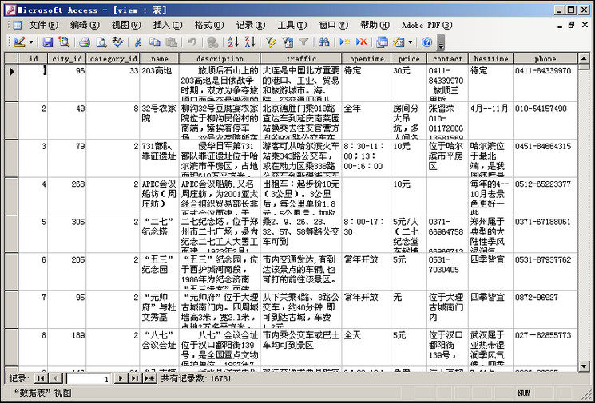The height and width of the screenshot is (403, 595).
Task: Click the Insert Hyperlink globe icon
Action: (x=212, y=42)
